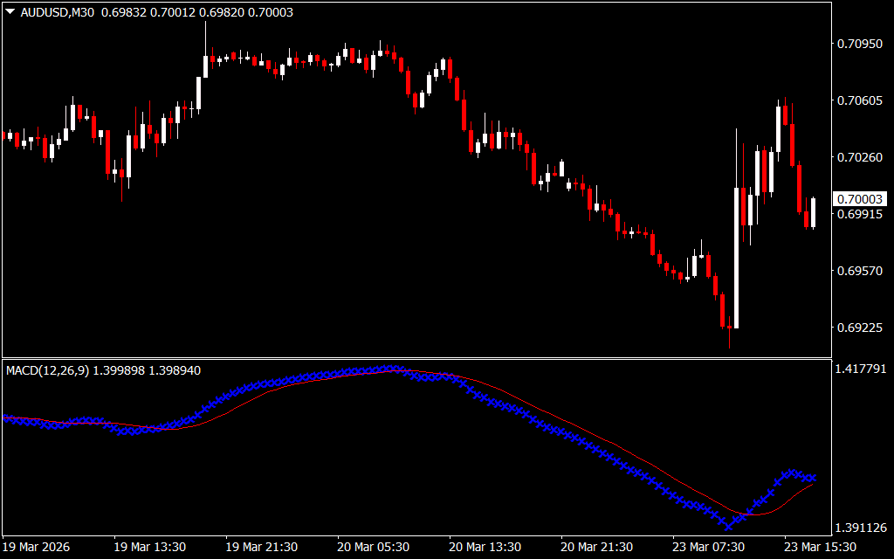894x559 pixels.
Task: Click the 19 Mar 13:30 time label
Action: pyautogui.click(x=149, y=547)
